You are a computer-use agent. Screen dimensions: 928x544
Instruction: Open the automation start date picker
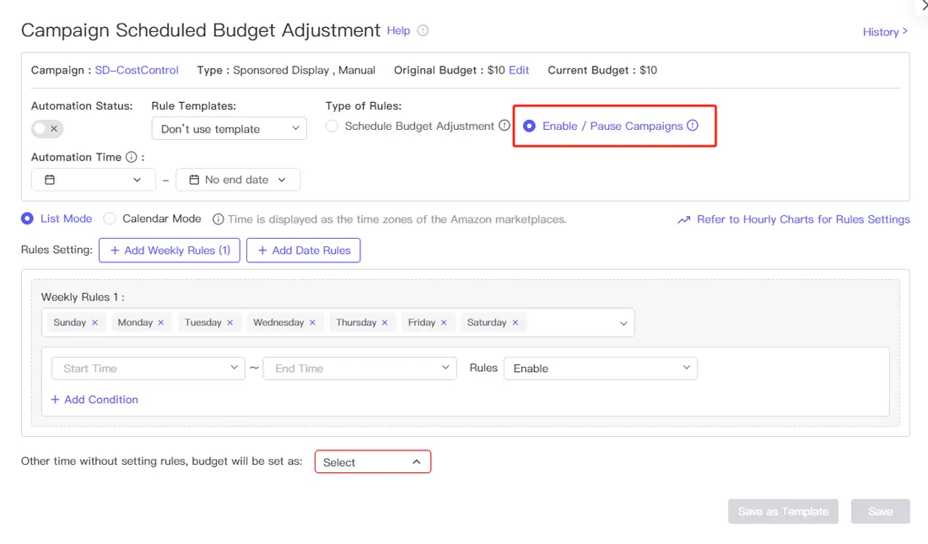[x=93, y=180]
